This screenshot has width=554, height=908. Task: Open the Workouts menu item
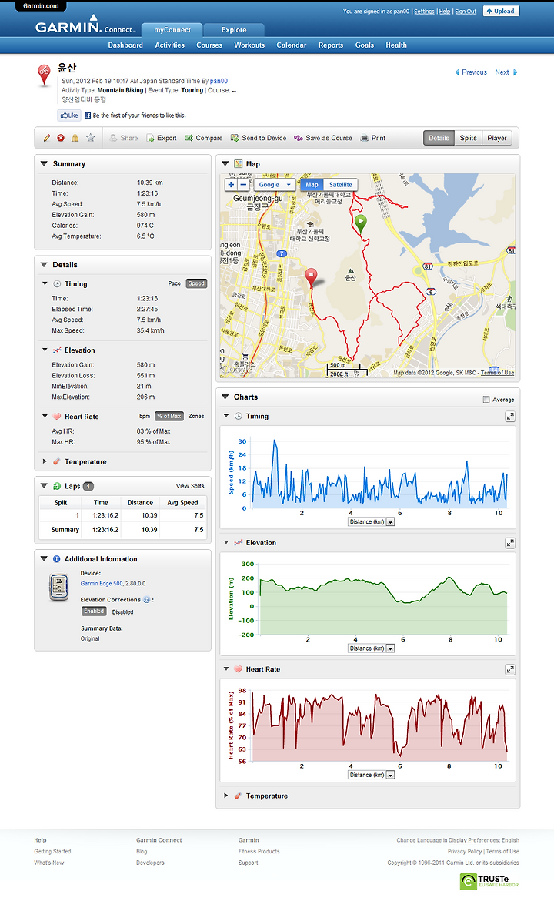tap(249, 45)
